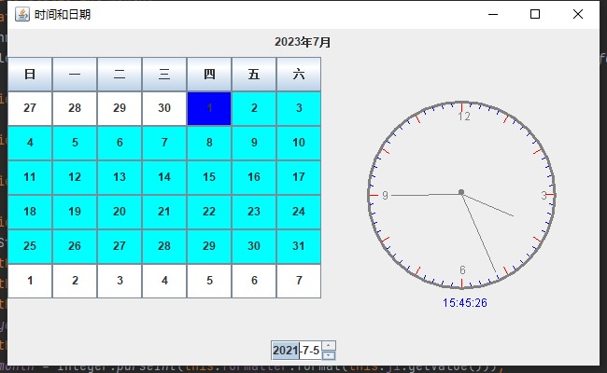
Task: Select next-month day 1 in last row
Action: tap(30, 281)
